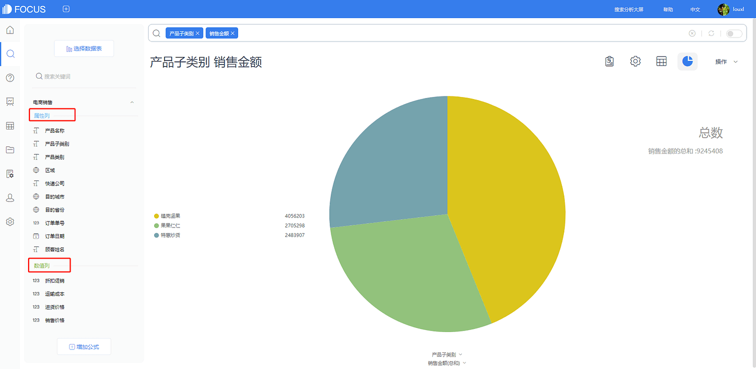Screen dimensions: 756x369
Task: Open the 产品子类别 axis dropdown below chart
Action: click(447, 354)
